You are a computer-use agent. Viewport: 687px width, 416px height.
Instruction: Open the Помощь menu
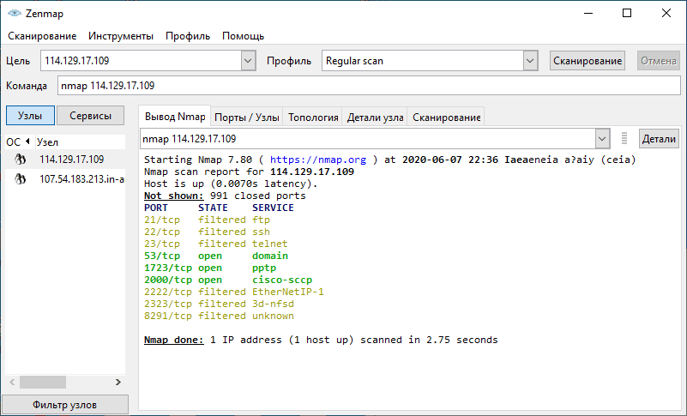tap(243, 36)
